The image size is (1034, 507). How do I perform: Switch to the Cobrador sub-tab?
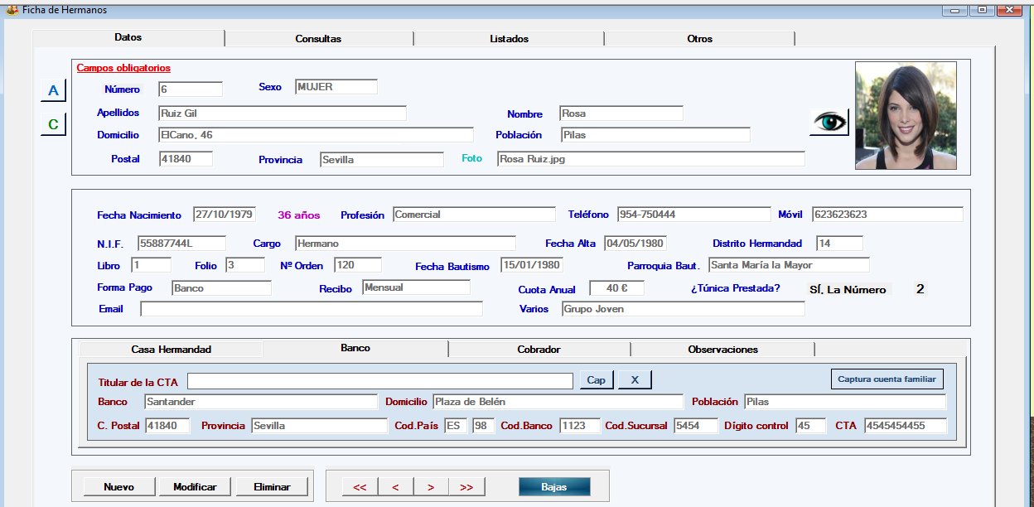[539, 350]
